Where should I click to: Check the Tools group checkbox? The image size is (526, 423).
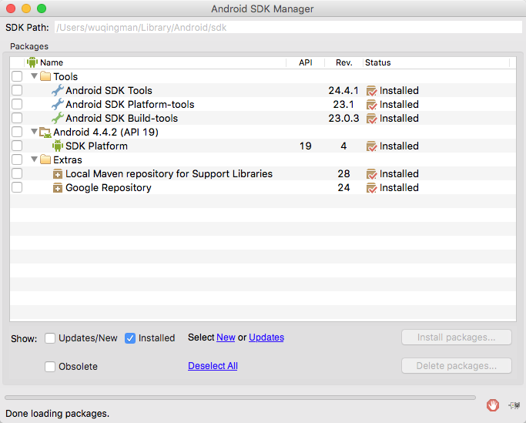(17, 76)
